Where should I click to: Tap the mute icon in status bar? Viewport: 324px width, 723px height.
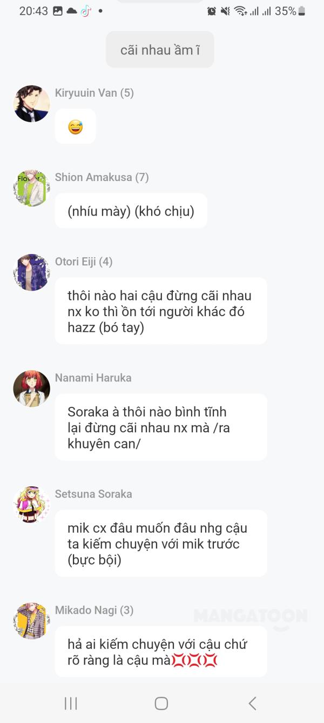pos(225,11)
